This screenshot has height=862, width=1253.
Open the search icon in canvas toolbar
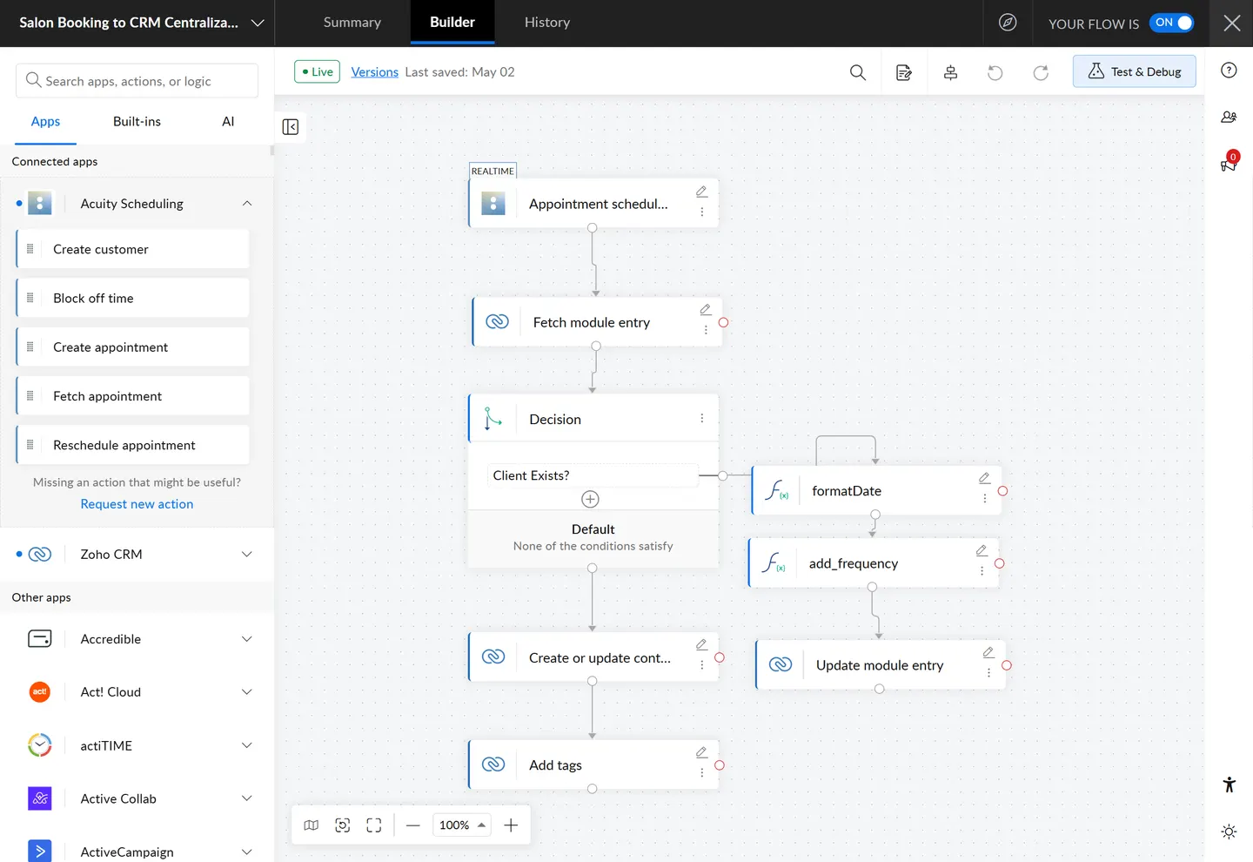click(858, 72)
